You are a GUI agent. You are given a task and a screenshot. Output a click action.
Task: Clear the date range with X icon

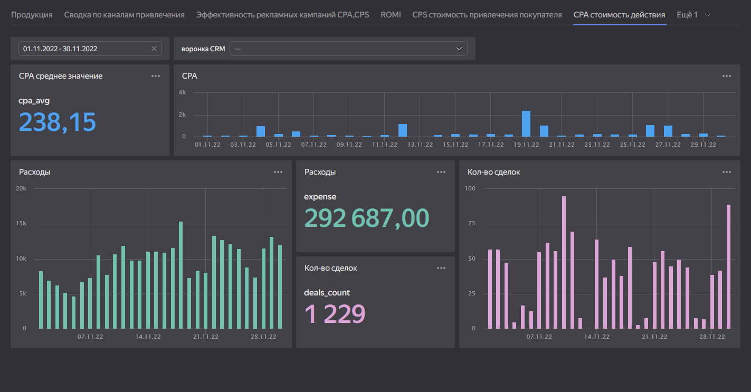[x=154, y=49]
